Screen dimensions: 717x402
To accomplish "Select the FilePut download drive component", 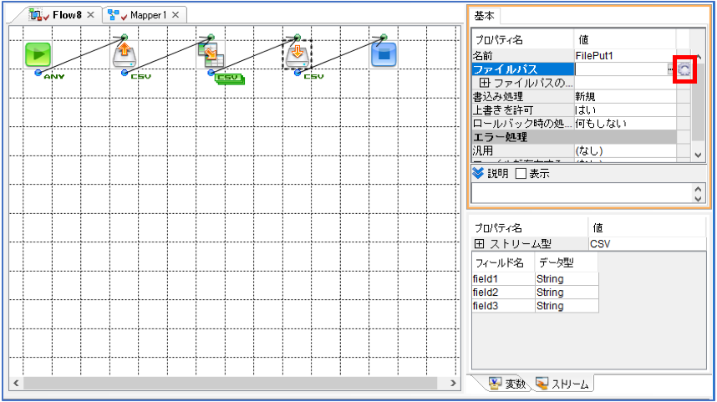I will tap(297, 54).
